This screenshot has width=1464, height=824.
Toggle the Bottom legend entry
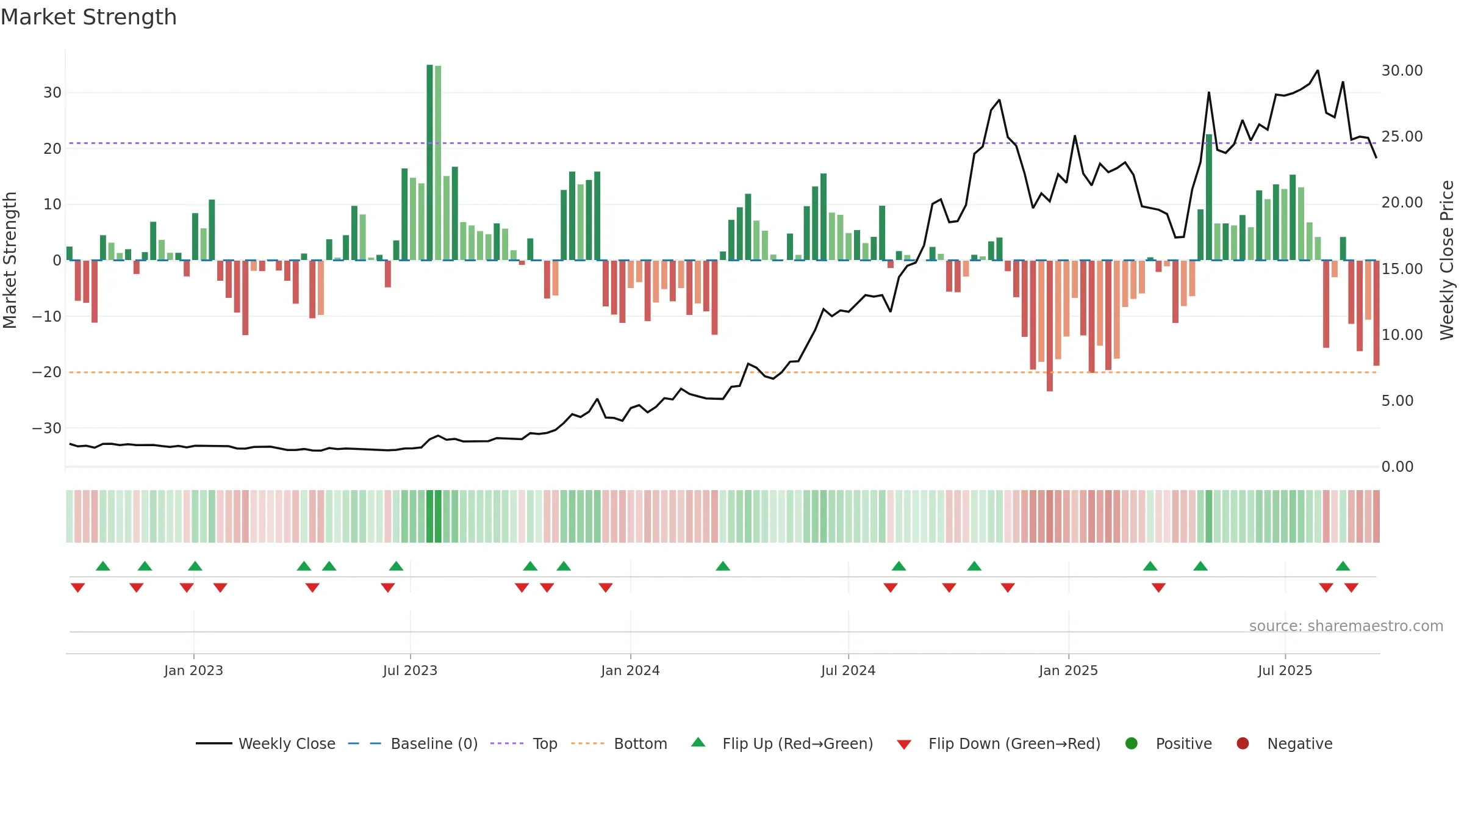[619, 743]
